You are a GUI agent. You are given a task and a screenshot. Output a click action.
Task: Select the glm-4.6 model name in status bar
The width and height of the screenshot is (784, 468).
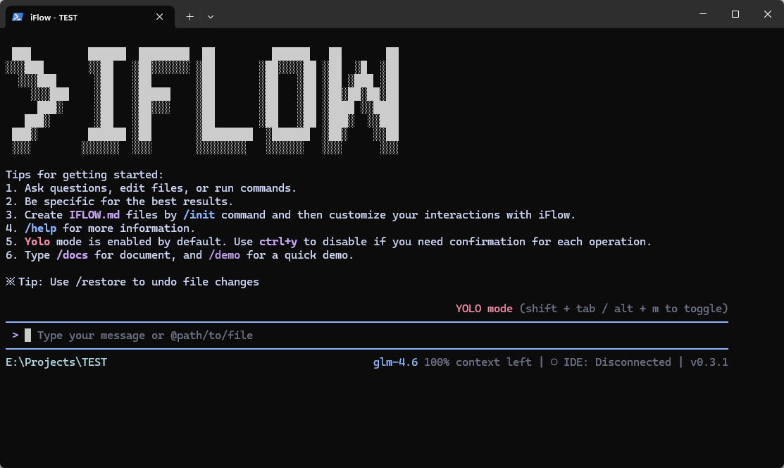click(395, 362)
